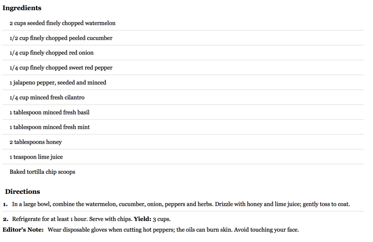
Task: Select the 2 tablespoons honey row
Action: [36, 142]
